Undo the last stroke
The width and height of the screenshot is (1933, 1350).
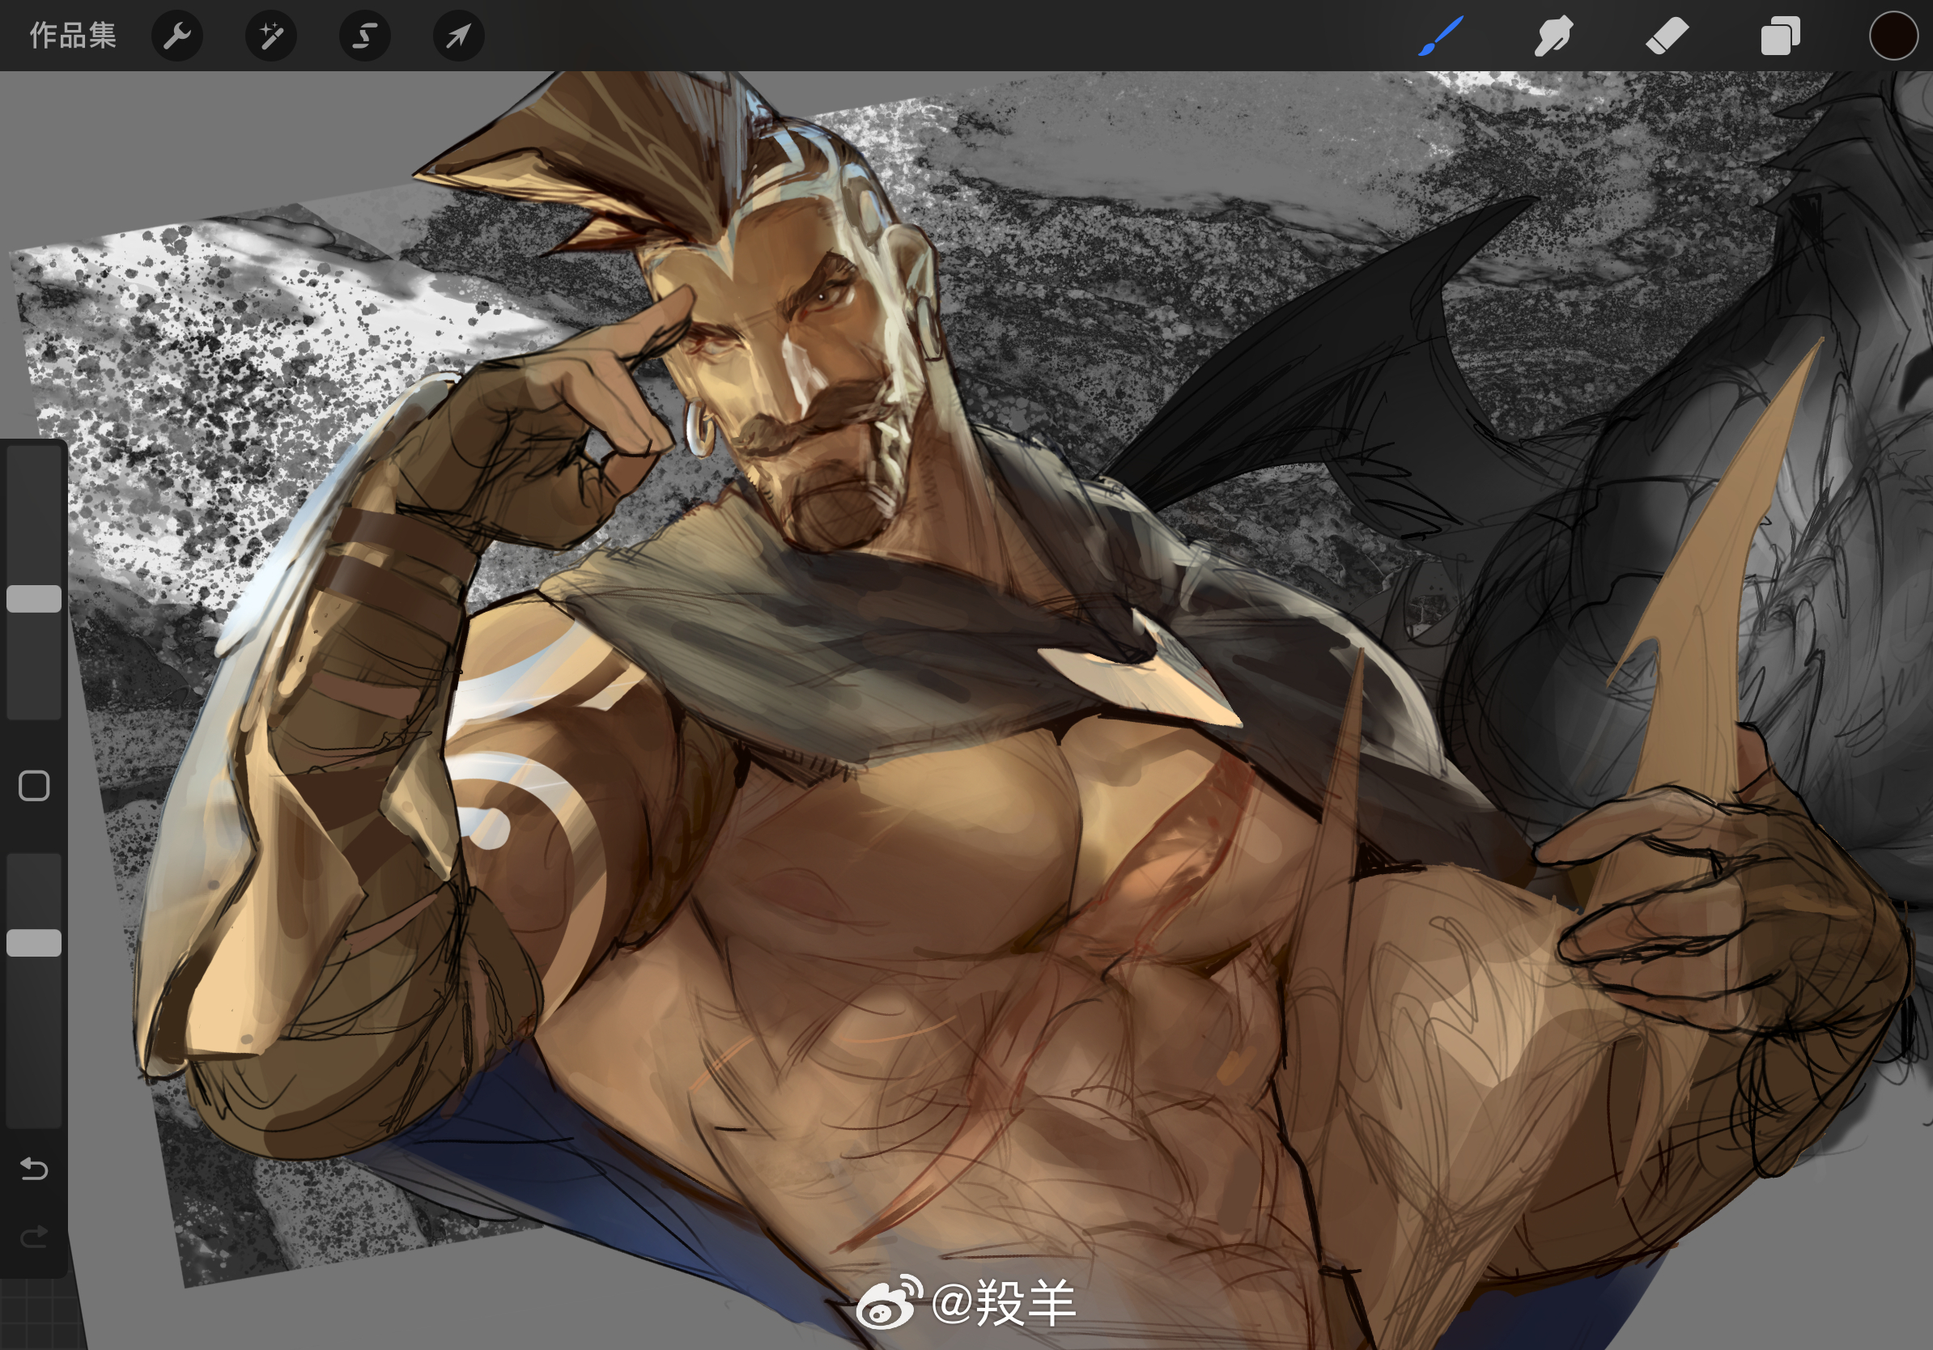click(x=34, y=1168)
